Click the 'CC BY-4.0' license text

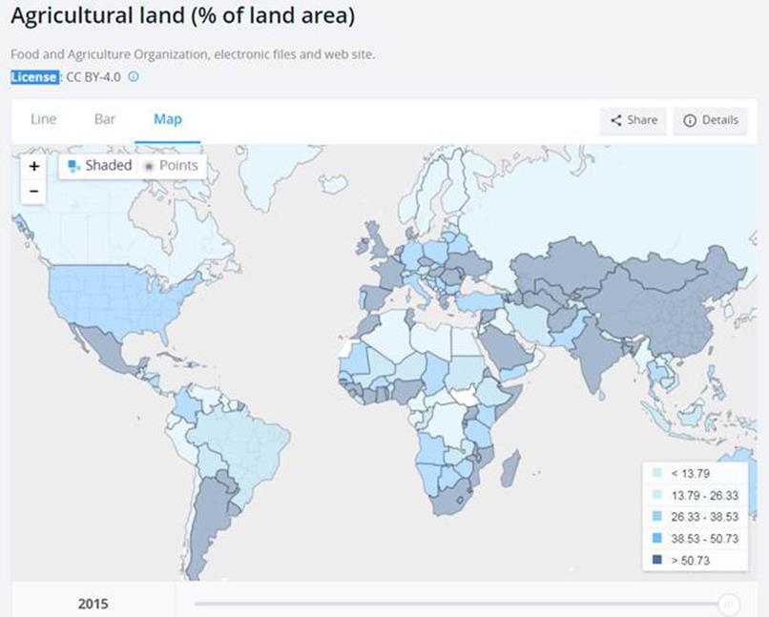pos(94,77)
